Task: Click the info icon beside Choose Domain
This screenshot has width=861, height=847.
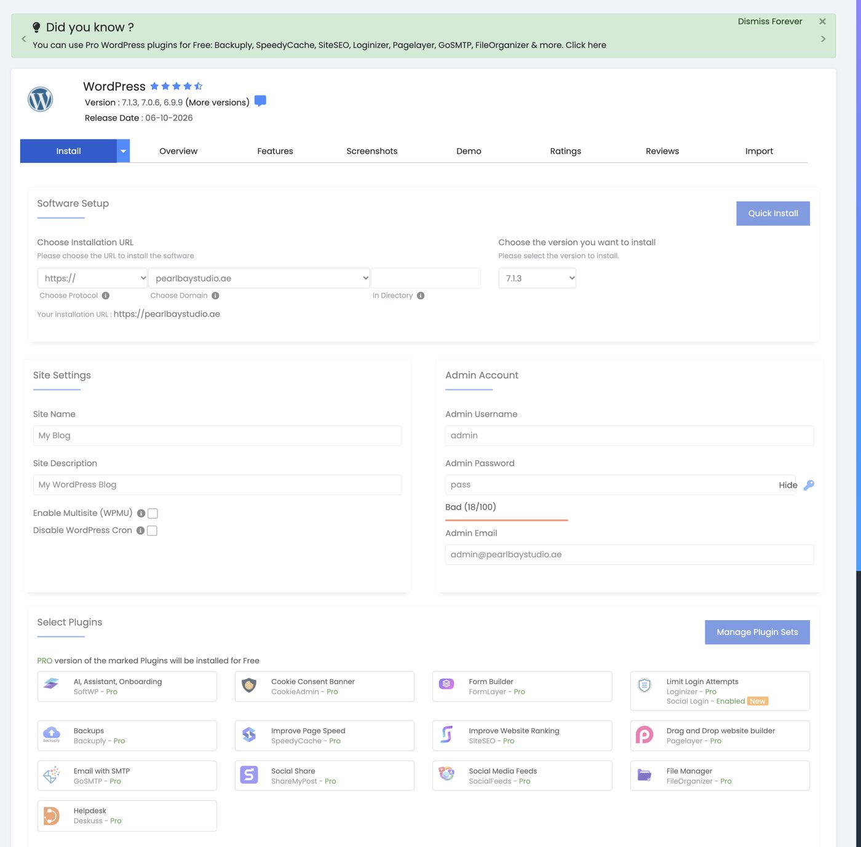Action: coord(215,296)
